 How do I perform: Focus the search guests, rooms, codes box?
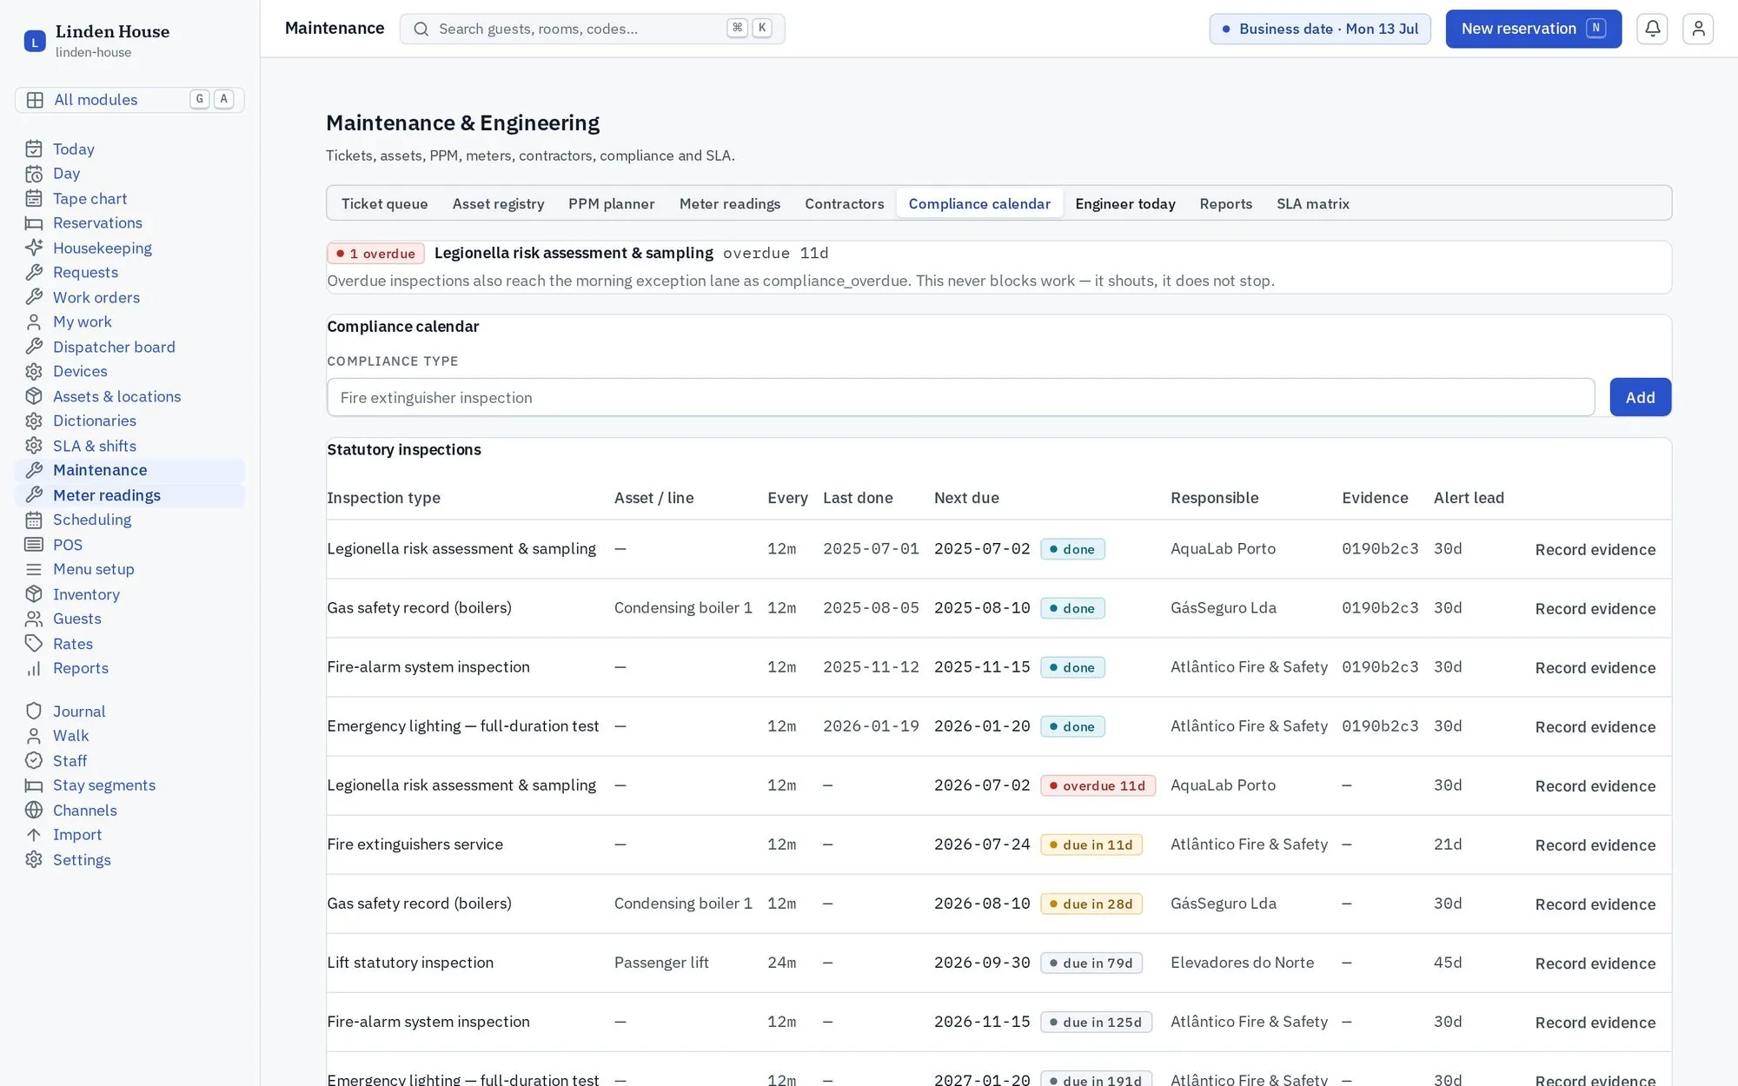pos(592,29)
